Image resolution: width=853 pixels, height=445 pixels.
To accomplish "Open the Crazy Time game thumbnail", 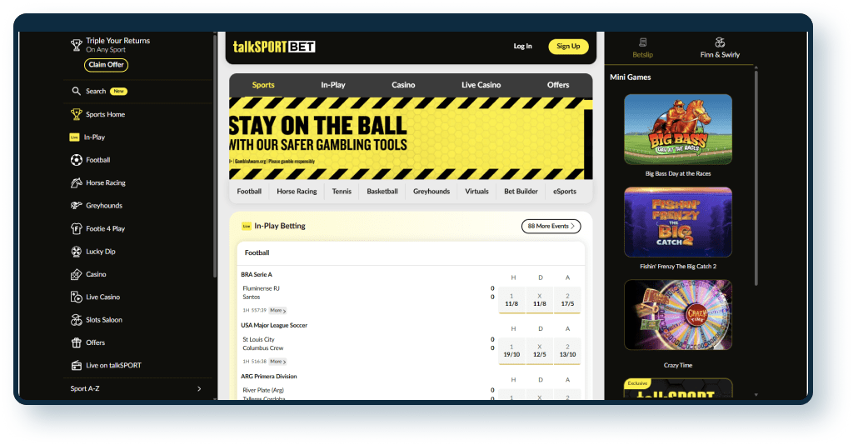I will (678, 315).
